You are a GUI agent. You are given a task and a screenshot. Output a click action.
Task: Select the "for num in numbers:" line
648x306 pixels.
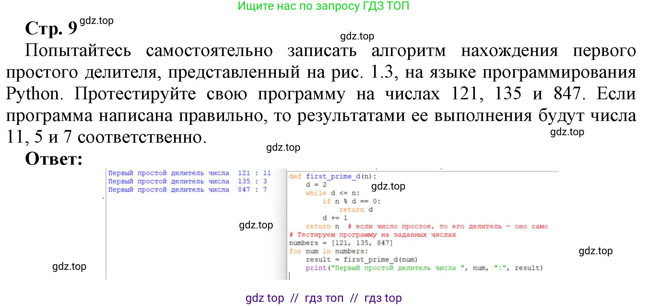328,251
